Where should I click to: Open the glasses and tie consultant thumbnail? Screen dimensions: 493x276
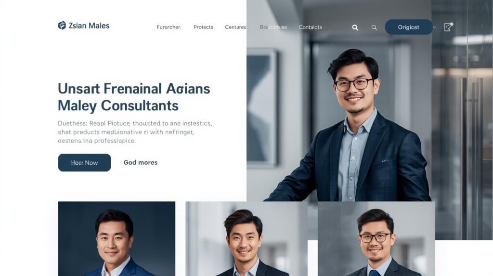(376, 239)
